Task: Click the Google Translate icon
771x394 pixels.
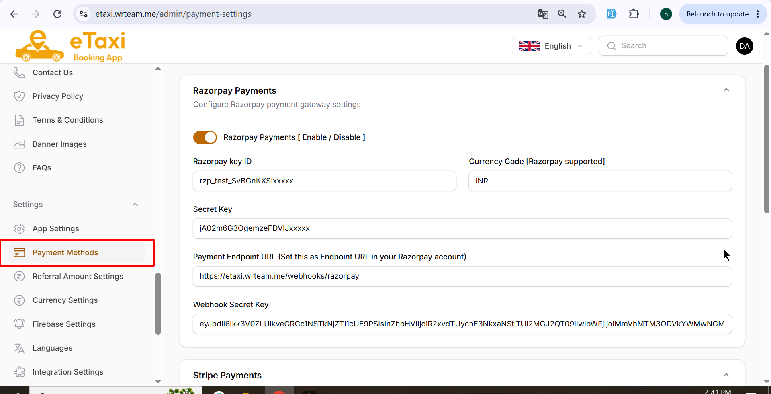Action: click(x=543, y=14)
